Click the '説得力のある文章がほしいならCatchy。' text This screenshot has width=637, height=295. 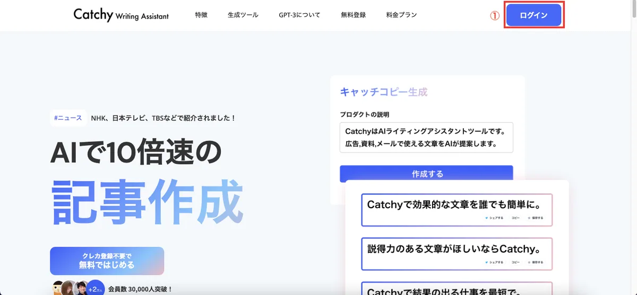pos(454,248)
